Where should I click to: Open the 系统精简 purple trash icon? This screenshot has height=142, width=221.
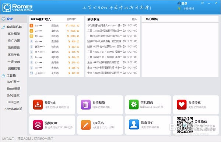pyautogui.click(x=86, y=105)
